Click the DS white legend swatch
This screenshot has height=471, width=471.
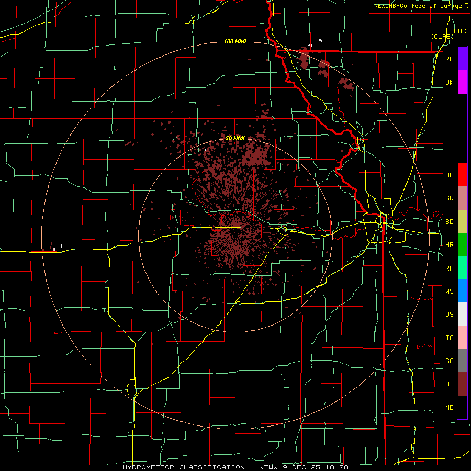[x=462, y=314]
